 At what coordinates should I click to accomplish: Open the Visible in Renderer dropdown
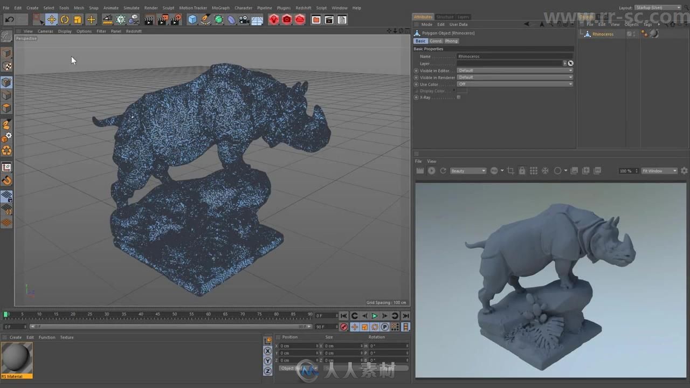coord(515,78)
